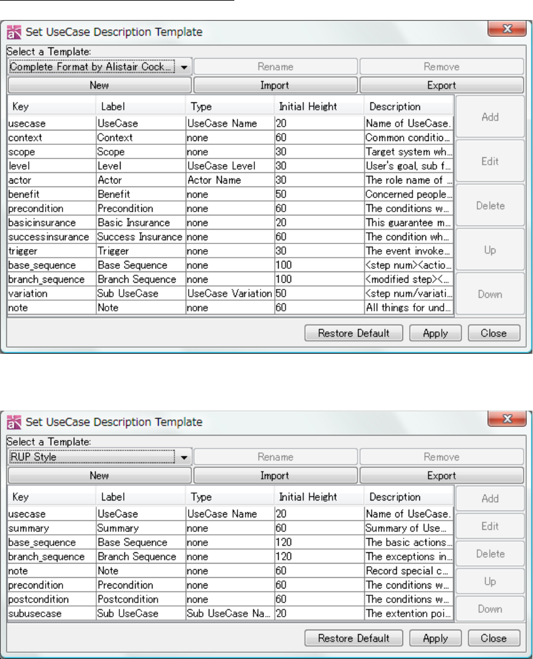
Task: Click the 'All things for und...' description cell
Action: coord(409,308)
